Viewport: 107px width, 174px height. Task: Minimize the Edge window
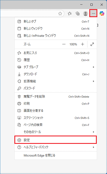tap(81, 5)
